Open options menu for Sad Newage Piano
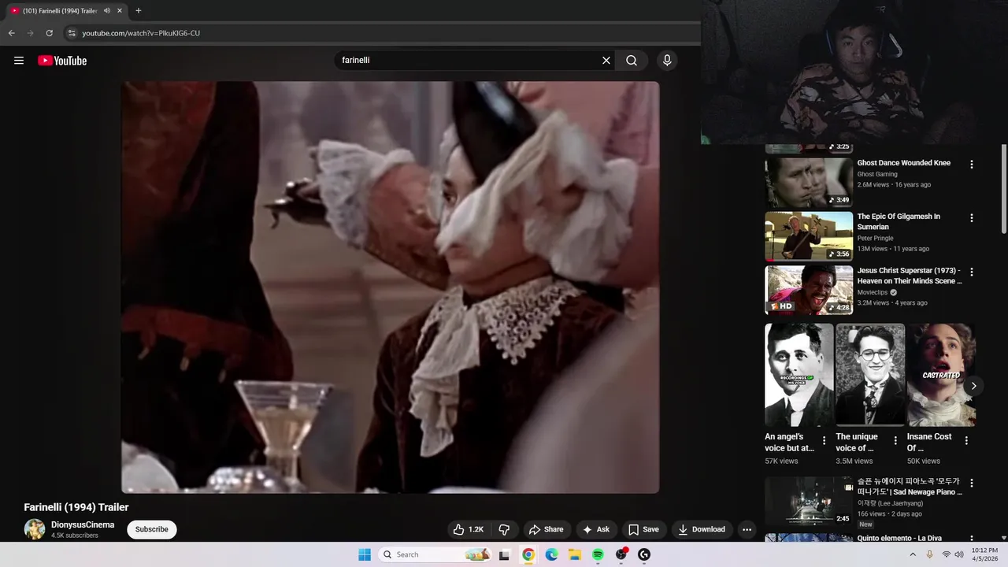This screenshot has height=567, width=1008. (971, 483)
